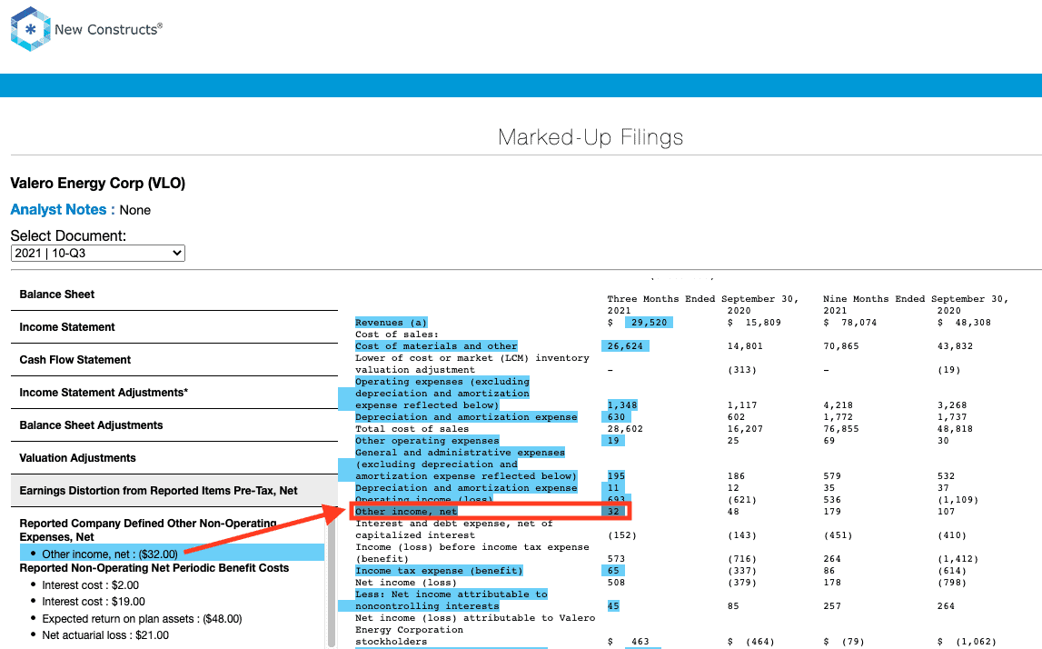
Task: Click the 'Interest and debt expense, net of' line
Action: click(454, 524)
